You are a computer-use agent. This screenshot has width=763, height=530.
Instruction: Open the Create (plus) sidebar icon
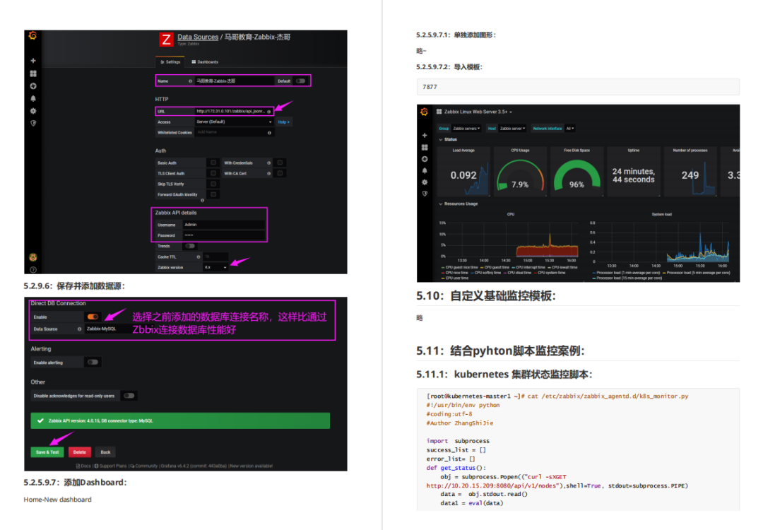click(32, 61)
